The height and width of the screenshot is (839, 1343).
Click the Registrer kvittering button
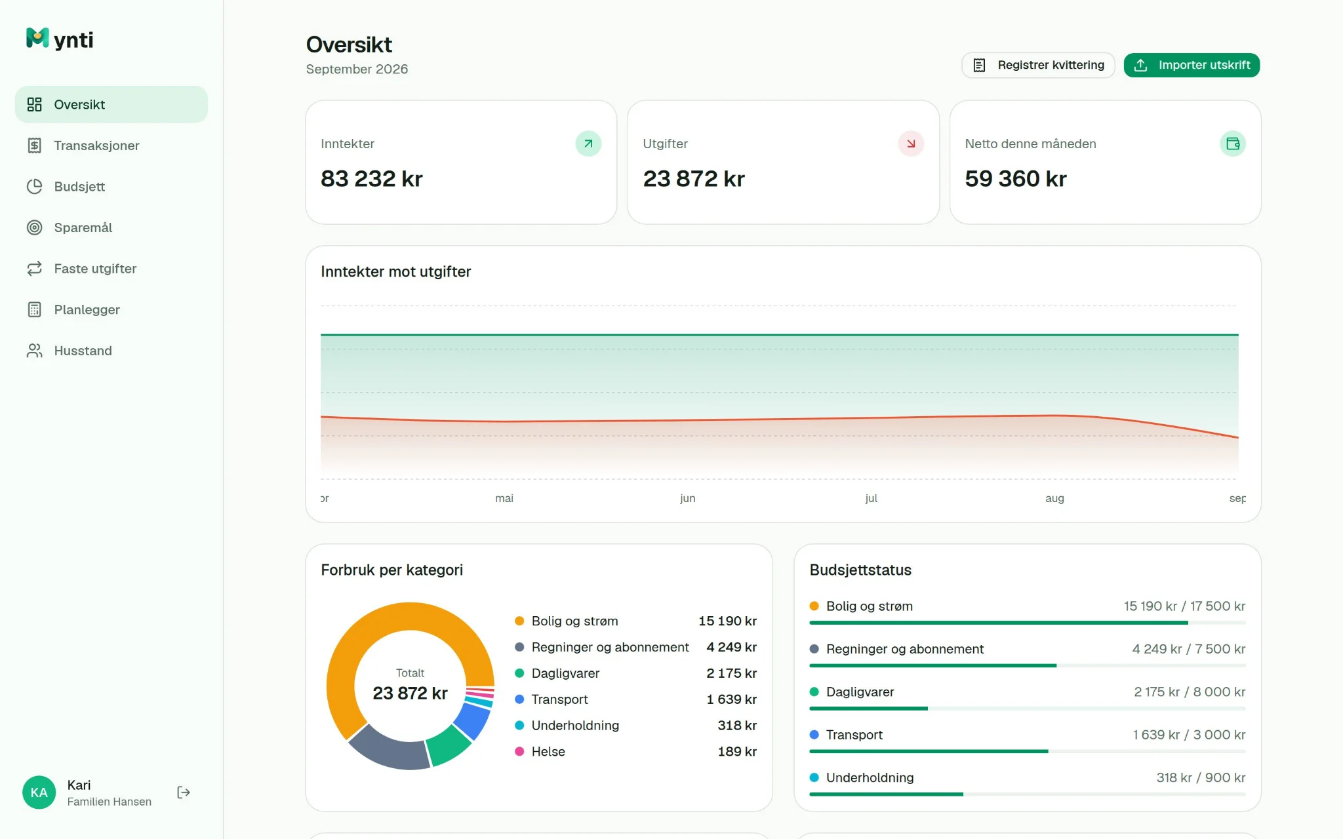(1038, 65)
